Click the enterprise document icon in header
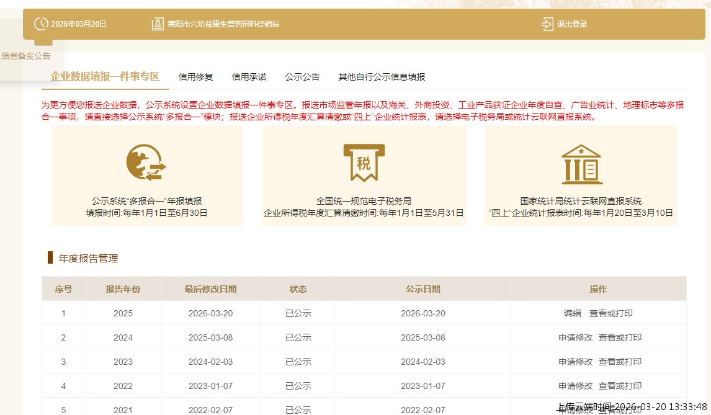The image size is (711, 415). pyautogui.click(x=158, y=24)
